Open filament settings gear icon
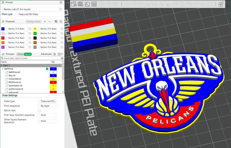Image resolution: width=231 pixels, height=148 pixels. pos(61,22)
